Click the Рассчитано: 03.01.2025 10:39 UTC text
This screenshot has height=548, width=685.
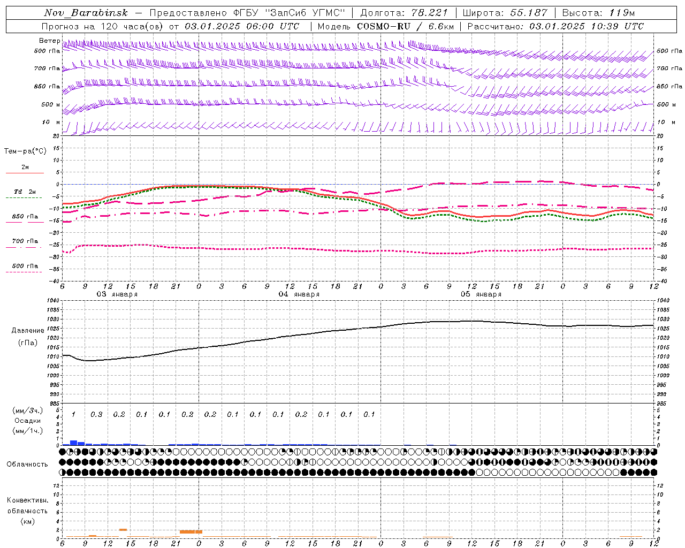point(555,26)
